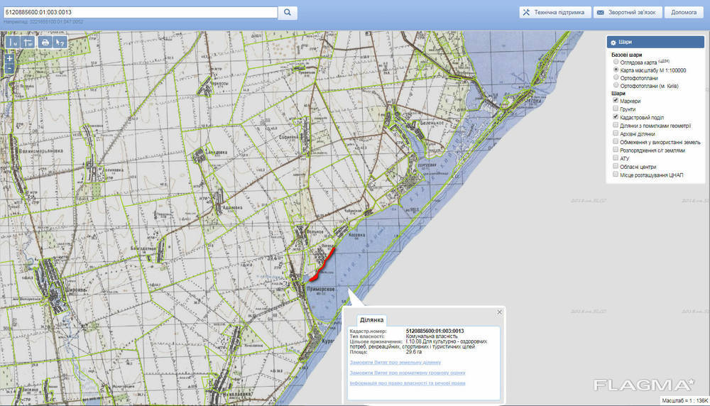Select the distance measurement tool
This screenshot has height=406, width=710.
coord(13,43)
